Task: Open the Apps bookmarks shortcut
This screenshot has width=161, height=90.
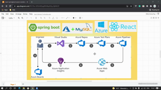Action: pos(5,10)
